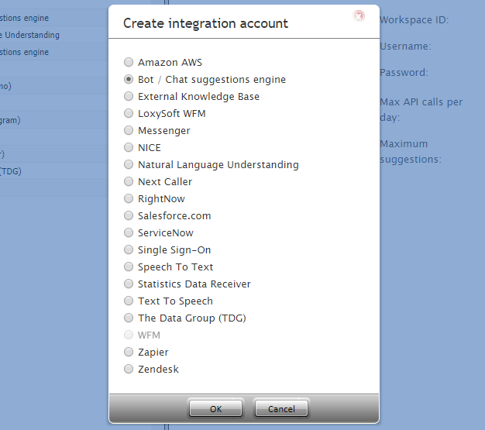485x430 pixels.
Task: Choose External Knowledge Base radio option
Action: pyautogui.click(x=129, y=96)
